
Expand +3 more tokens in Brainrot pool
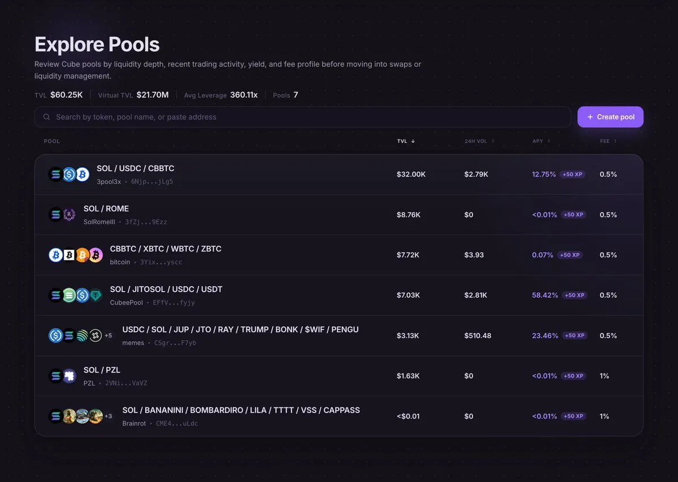click(108, 416)
